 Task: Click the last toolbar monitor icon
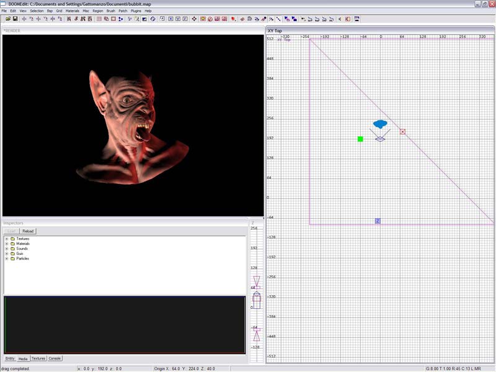tap(356, 19)
